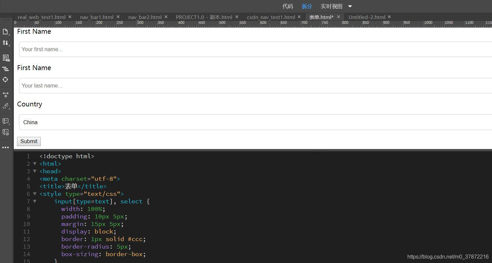This screenshot has width=492, height=263.
Task: Close the nav_bar2.html tab
Action: 166,17
